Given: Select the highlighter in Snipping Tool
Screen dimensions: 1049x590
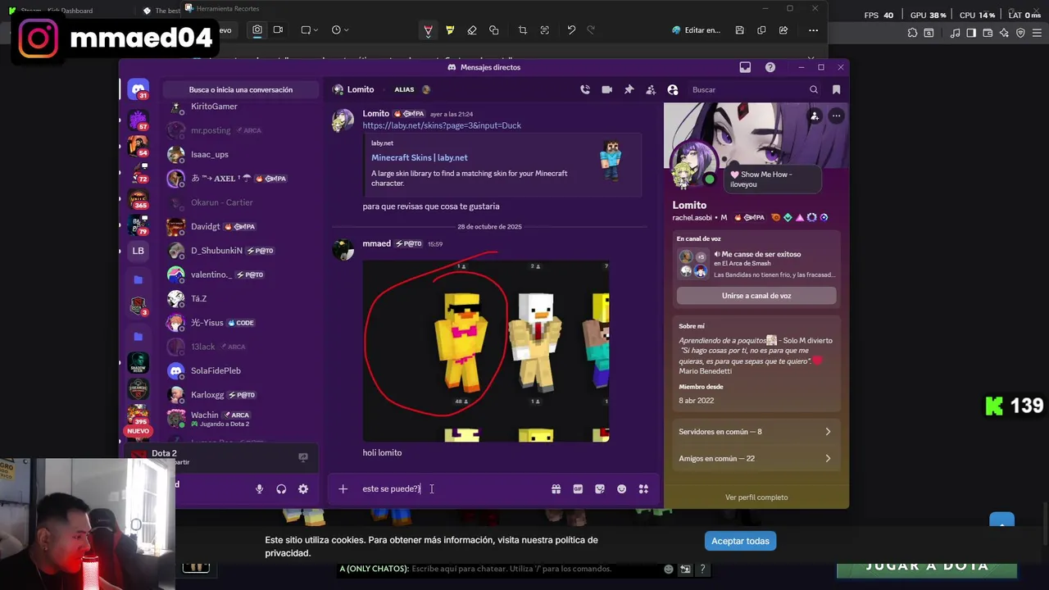Looking at the screenshot, I should (x=450, y=30).
